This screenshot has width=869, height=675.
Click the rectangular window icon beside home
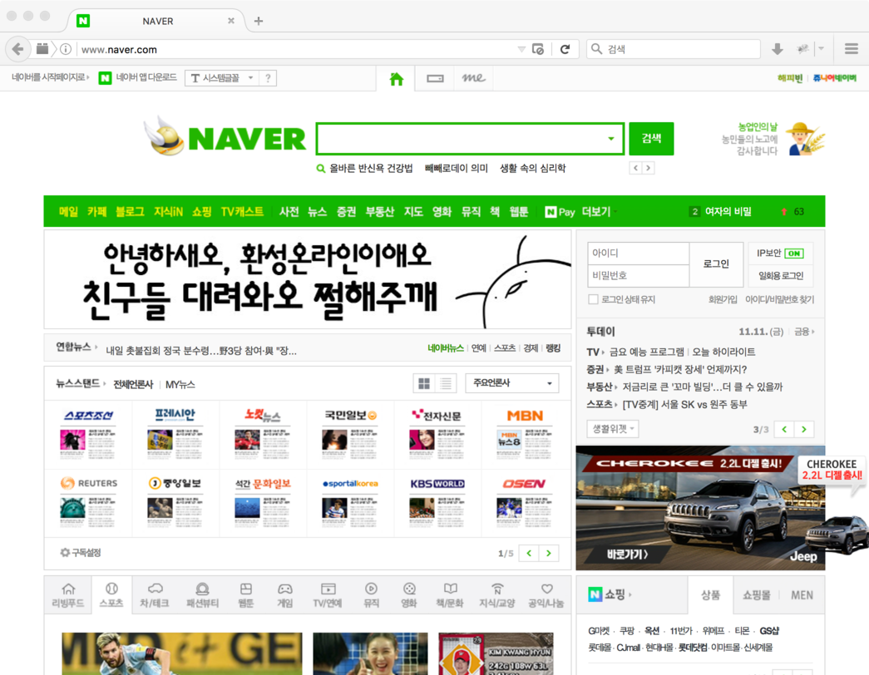pyautogui.click(x=435, y=79)
